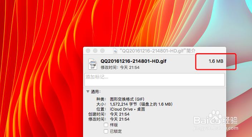The height and width of the screenshot is (137, 252).
Task: Click the 修改时间 value in the 通用 section
Action: click(x=120, y=119)
